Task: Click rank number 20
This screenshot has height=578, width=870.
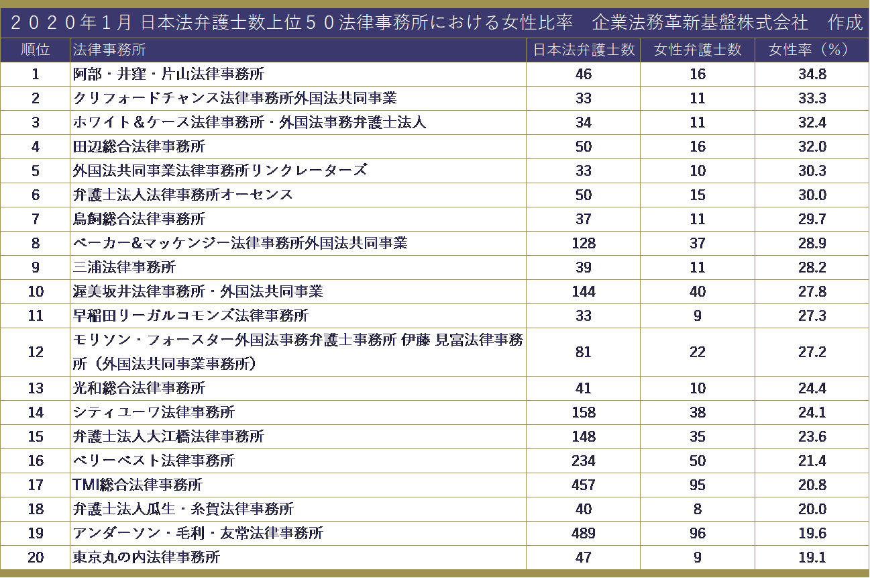Action: 35,558
